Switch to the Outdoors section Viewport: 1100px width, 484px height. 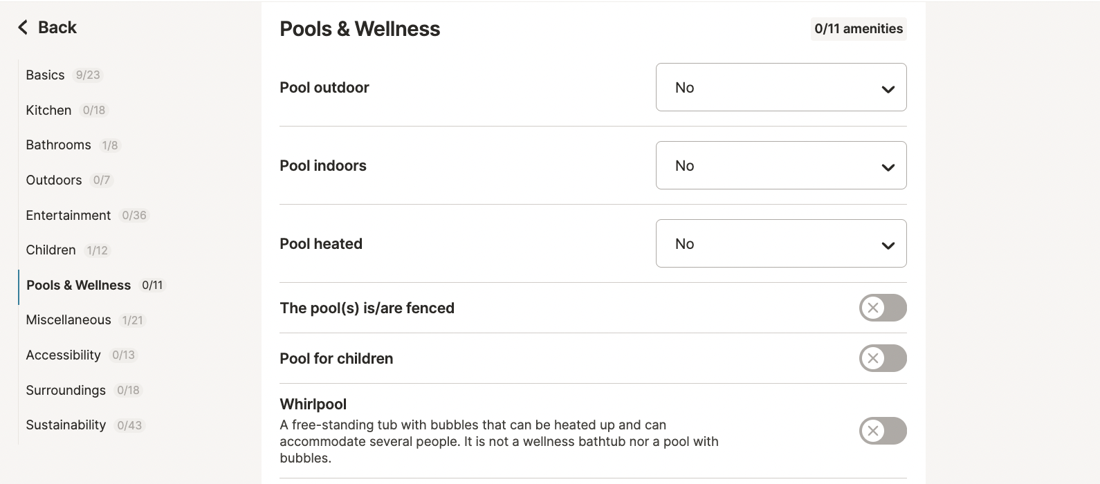pyautogui.click(x=54, y=180)
